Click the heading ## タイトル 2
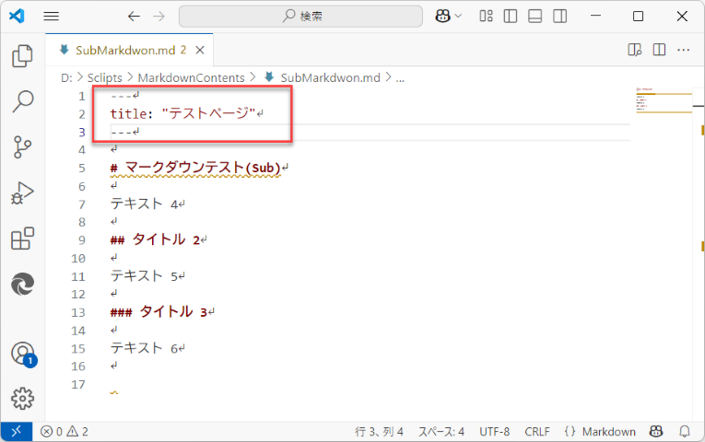Viewport: 705px width, 442px height. pos(155,239)
